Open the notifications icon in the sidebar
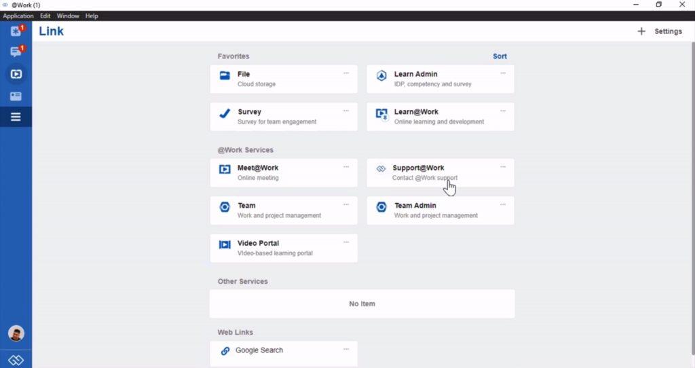Screen dimensions: 695x368 16,31
